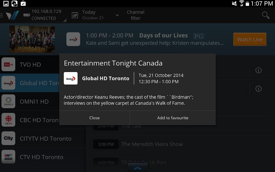The height and width of the screenshot is (172, 275).
Task: Expand the bottom pull-up chevron panel
Action: point(137,168)
